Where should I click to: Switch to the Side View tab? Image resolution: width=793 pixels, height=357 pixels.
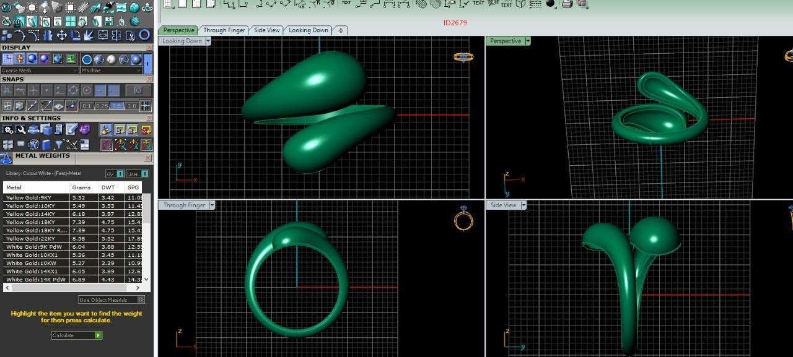pyautogui.click(x=266, y=30)
